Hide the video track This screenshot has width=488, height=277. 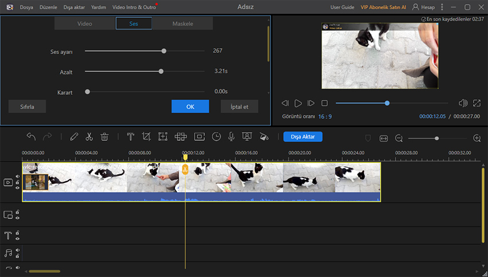tap(18, 188)
